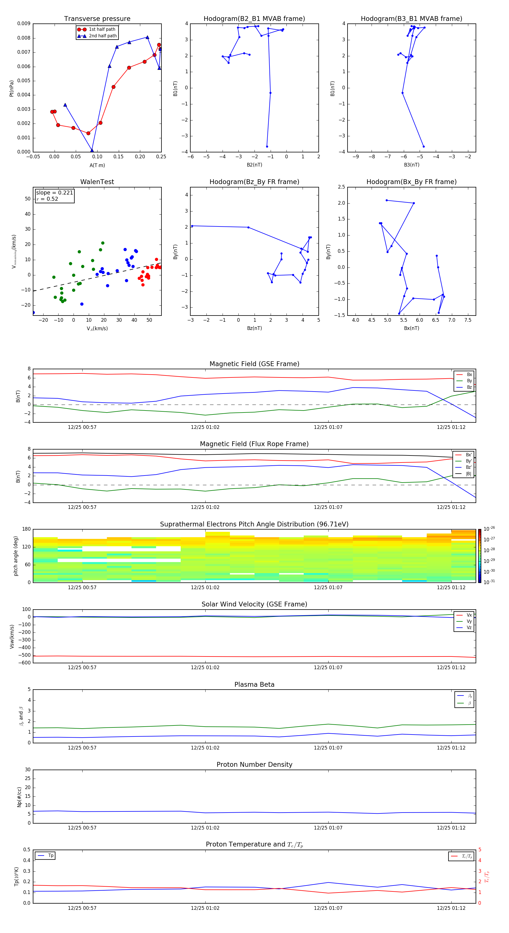This screenshot has height=933, width=509.
Task: Click 'Hodogram(B3_B1 MVAB frame)' title
Action: pos(411,19)
